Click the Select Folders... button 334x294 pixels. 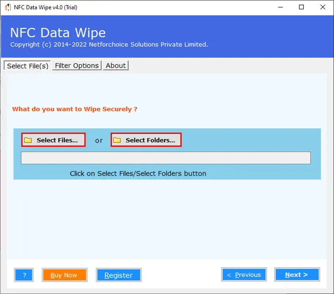pyautogui.click(x=146, y=140)
